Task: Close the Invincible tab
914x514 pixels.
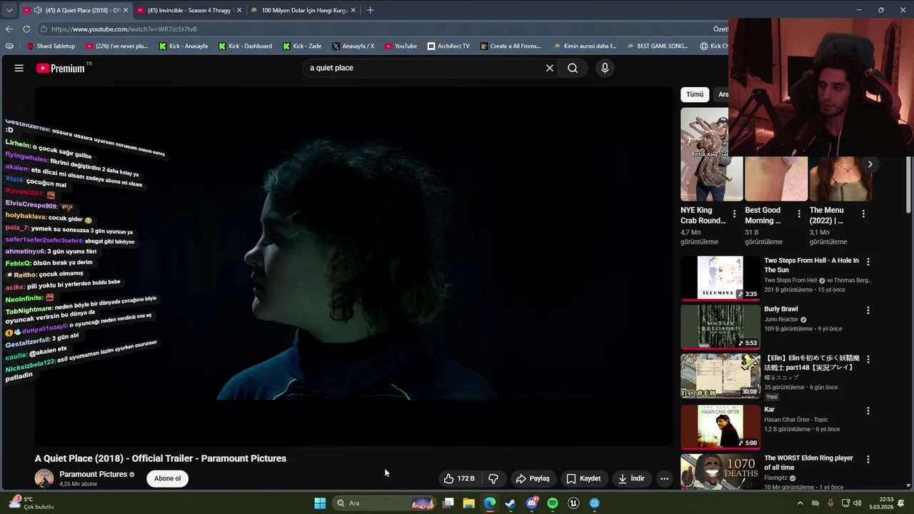Action: click(239, 10)
